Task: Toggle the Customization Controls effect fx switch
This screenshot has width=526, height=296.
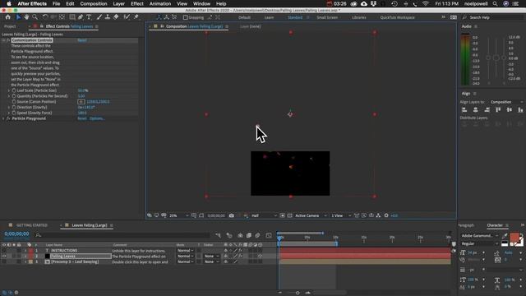Action: pos(8,40)
